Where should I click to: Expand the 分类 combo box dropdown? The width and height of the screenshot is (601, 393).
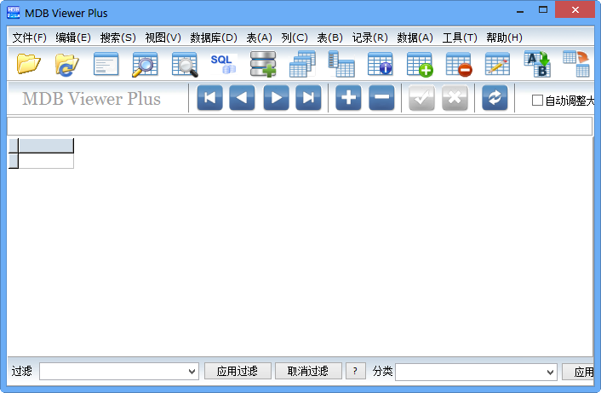pos(550,372)
